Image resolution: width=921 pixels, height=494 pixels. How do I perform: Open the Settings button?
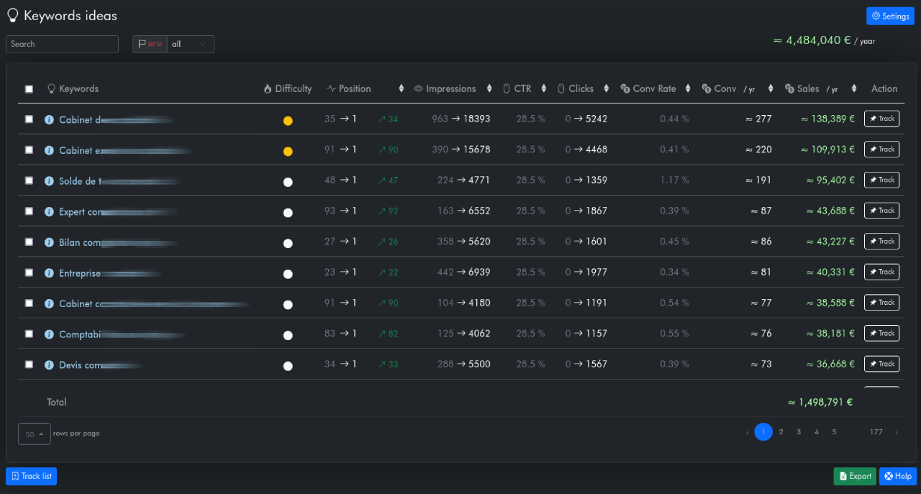(890, 16)
